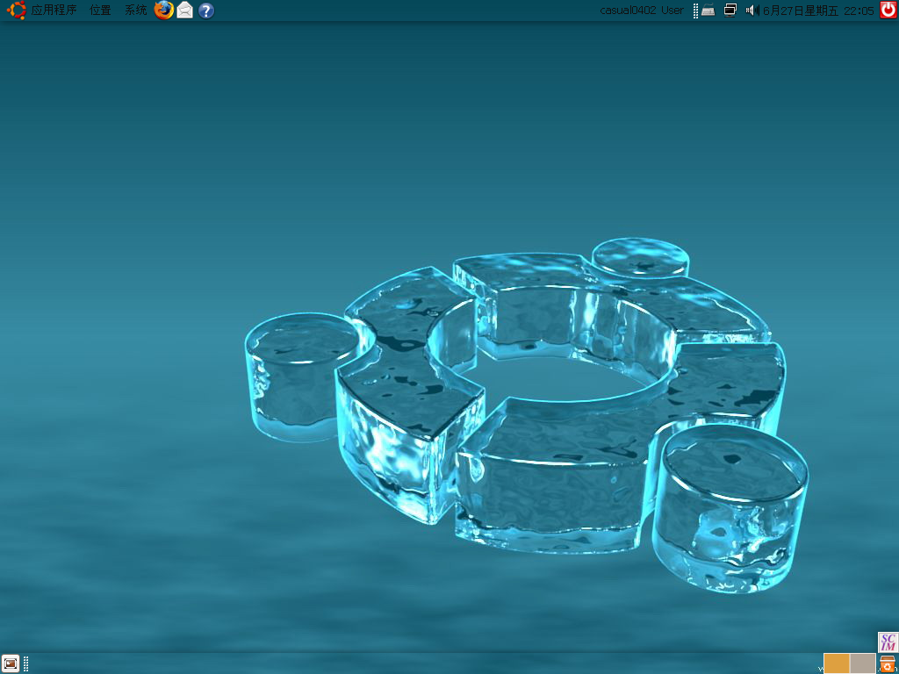The width and height of the screenshot is (899, 674).
Task: Click the Show Desktop button
Action: pyautogui.click(x=11, y=663)
